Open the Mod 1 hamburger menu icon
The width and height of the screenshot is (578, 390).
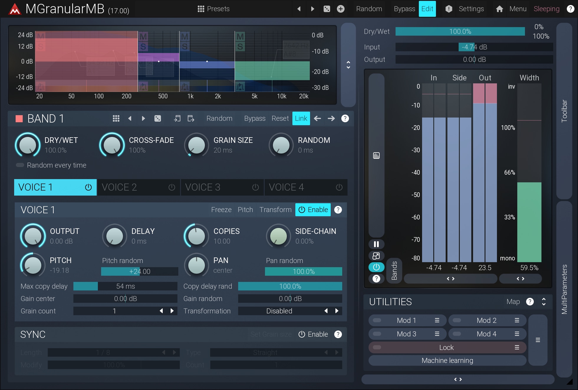pos(437,320)
